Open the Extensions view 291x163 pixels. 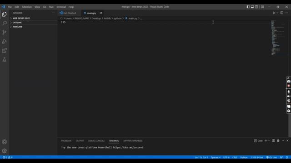click(x=4, y=50)
